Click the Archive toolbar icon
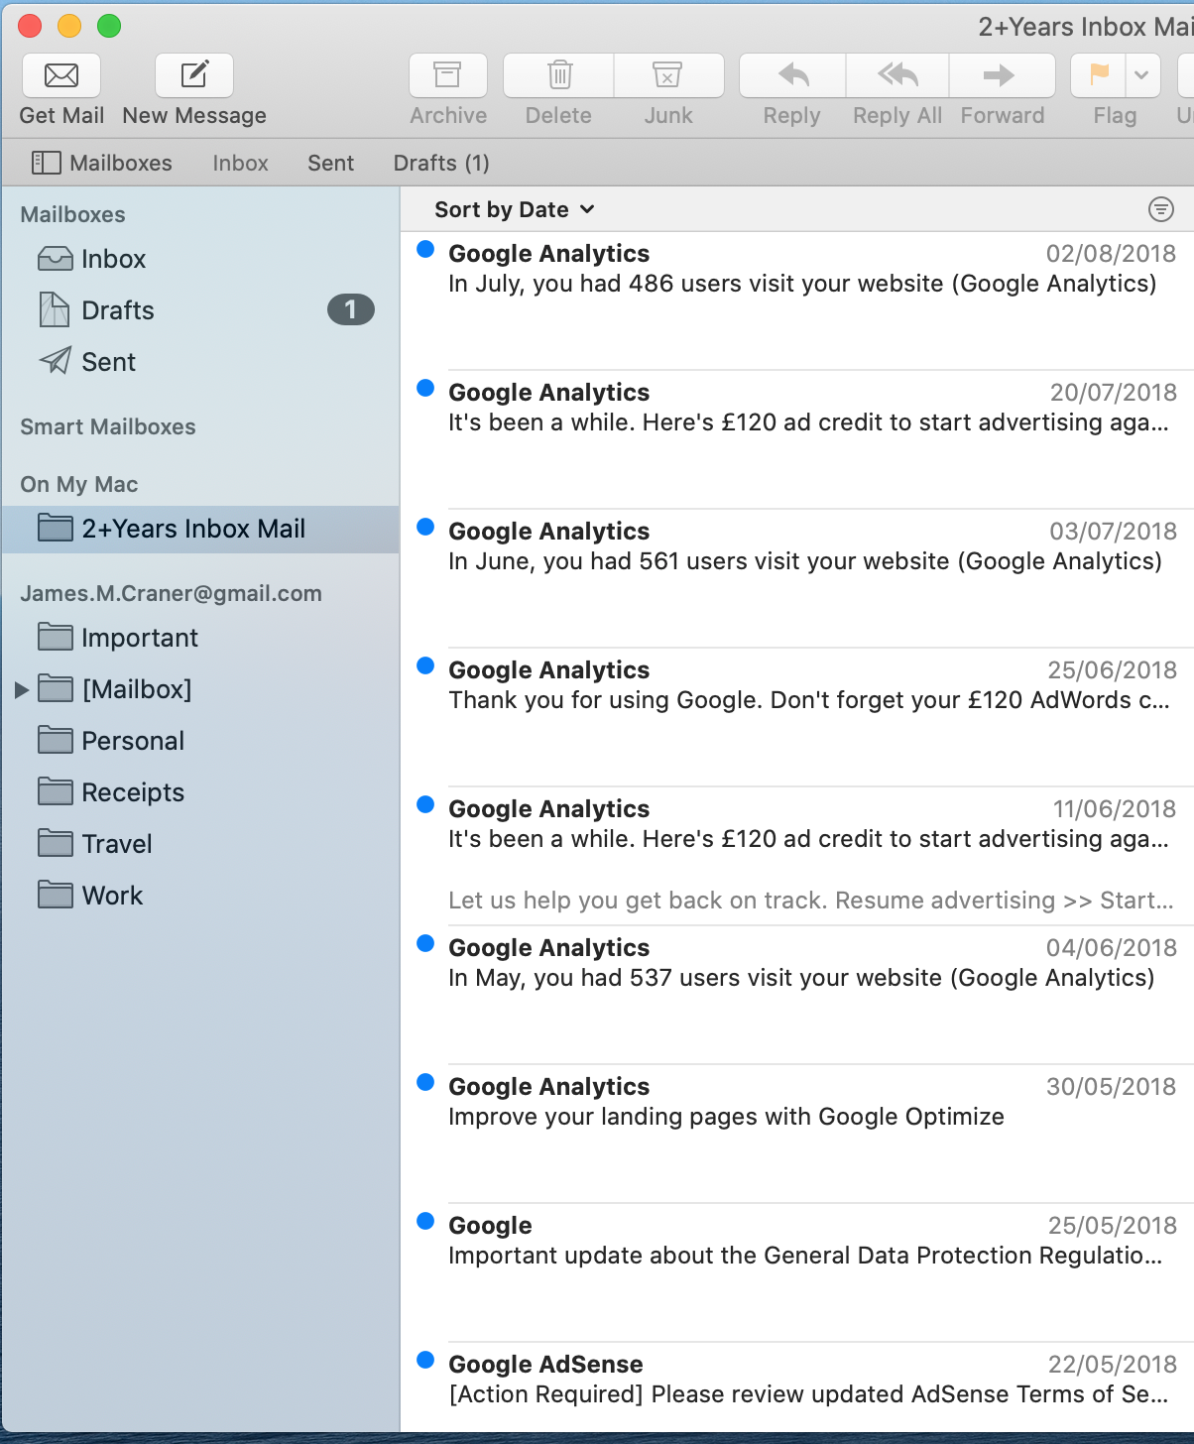The image size is (1194, 1444). tap(448, 75)
